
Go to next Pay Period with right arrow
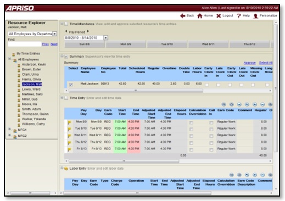pos(88,31)
